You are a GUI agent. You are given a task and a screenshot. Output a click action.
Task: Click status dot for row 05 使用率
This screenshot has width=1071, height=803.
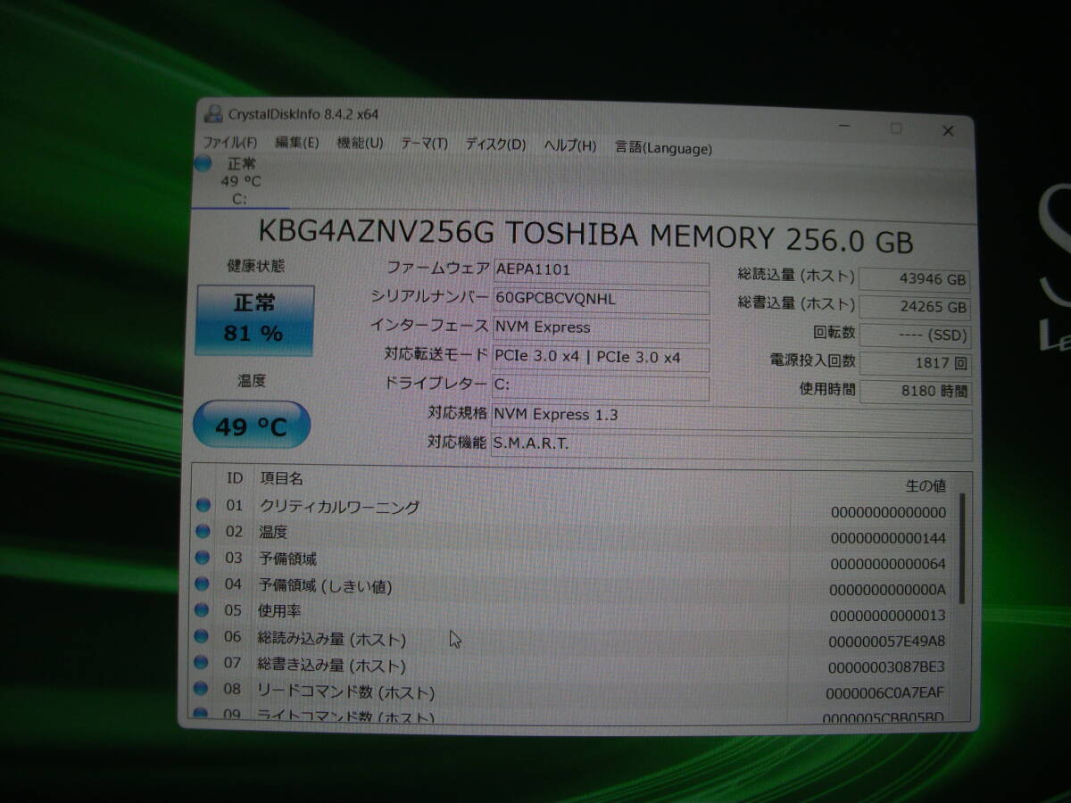(x=203, y=610)
